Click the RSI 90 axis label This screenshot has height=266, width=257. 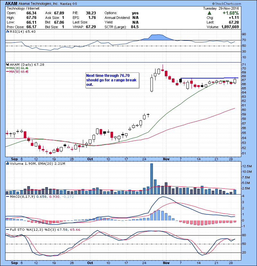click(244, 34)
